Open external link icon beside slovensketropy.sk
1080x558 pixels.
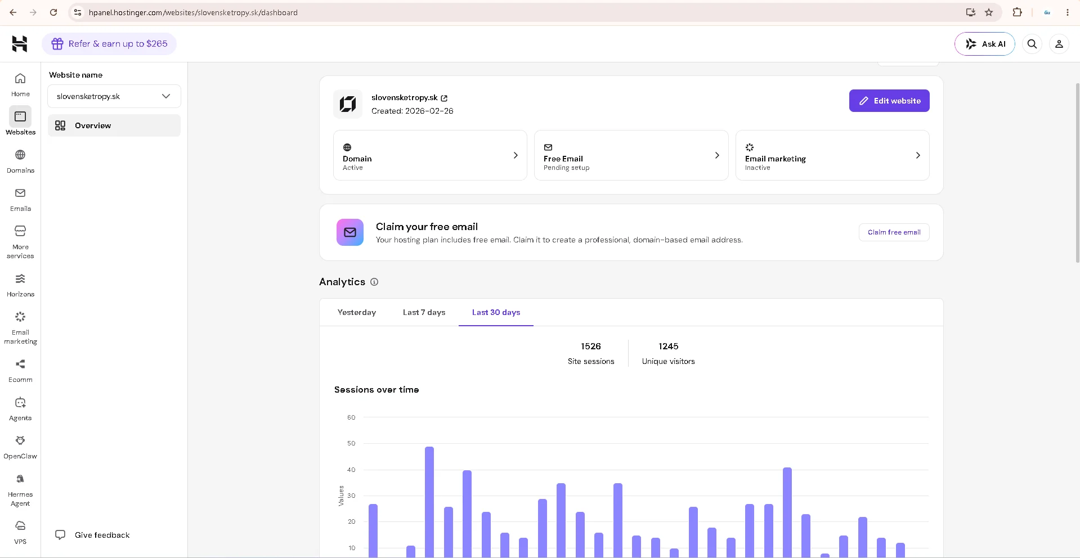(x=444, y=98)
